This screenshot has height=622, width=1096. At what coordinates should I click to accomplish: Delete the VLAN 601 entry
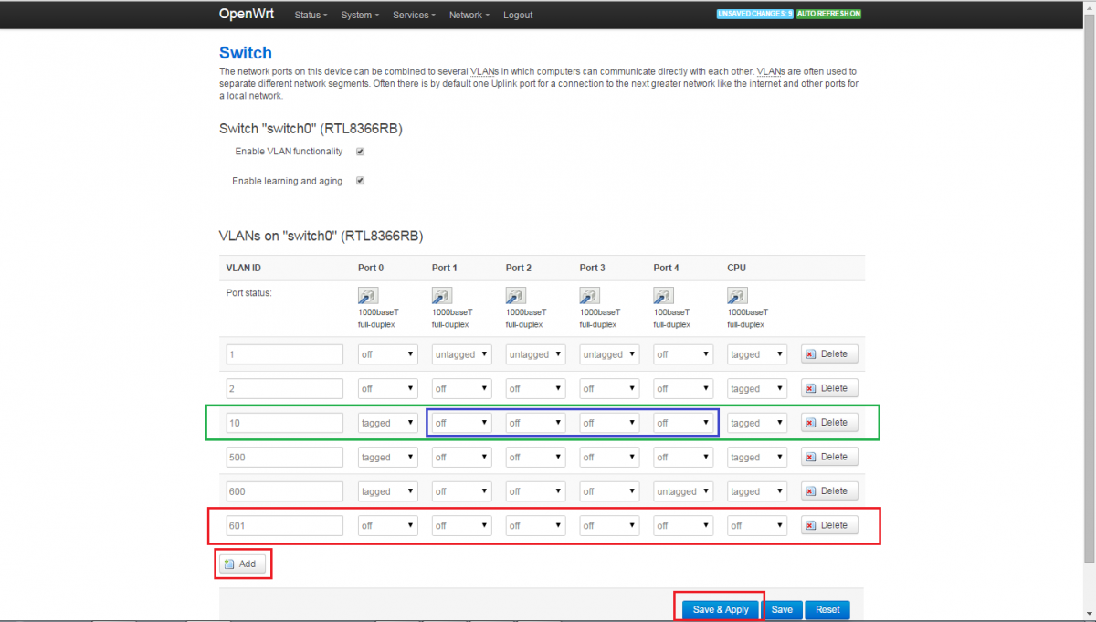[829, 525]
